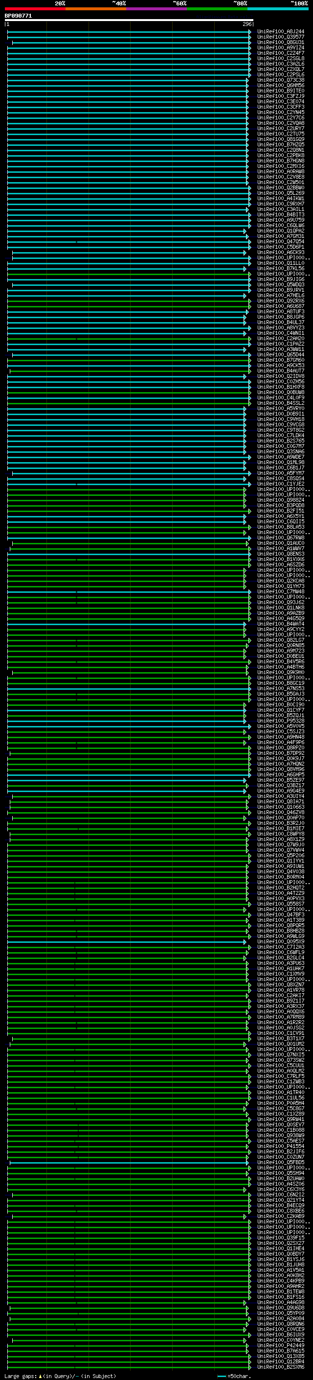313x1380 pixels.
Task: Click the UniRef100_Q93J62 label
Action: pyautogui.click(x=281, y=603)
